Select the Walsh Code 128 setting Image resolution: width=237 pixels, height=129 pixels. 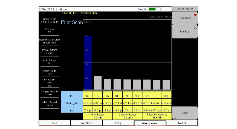click(49, 72)
